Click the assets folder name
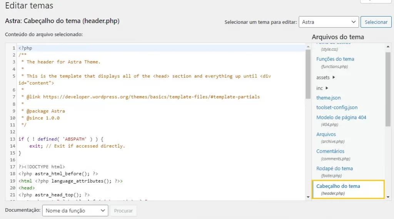394x219 pixels. click(x=323, y=77)
